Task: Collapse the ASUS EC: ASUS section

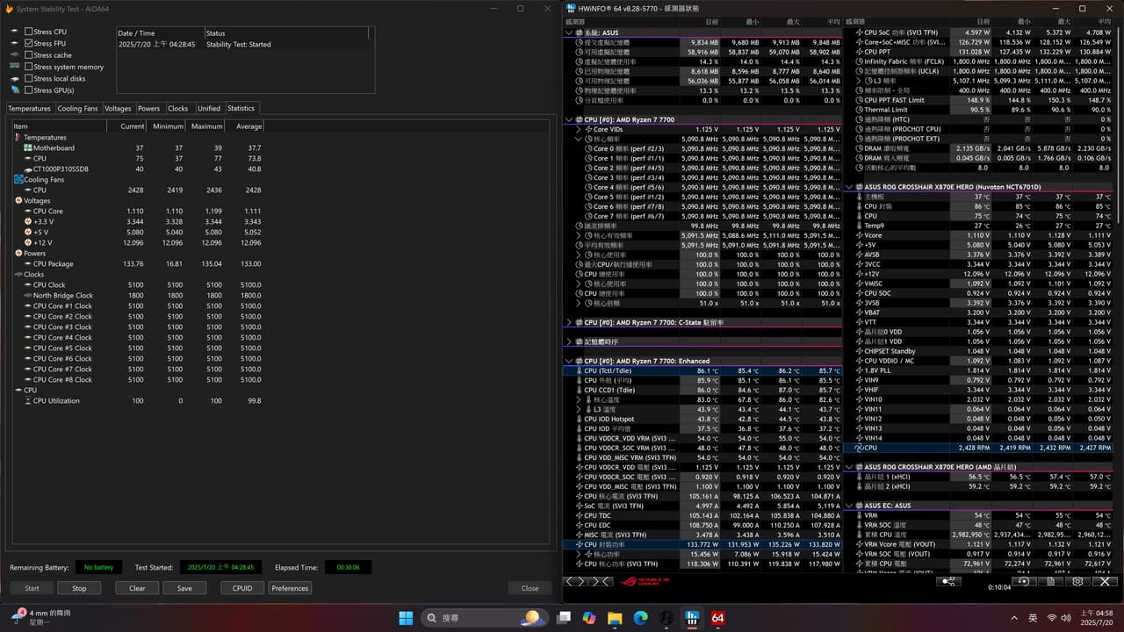Action: point(847,506)
